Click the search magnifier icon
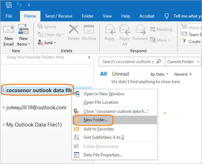Viewport: 202px width, 164px height. point(158,61)
